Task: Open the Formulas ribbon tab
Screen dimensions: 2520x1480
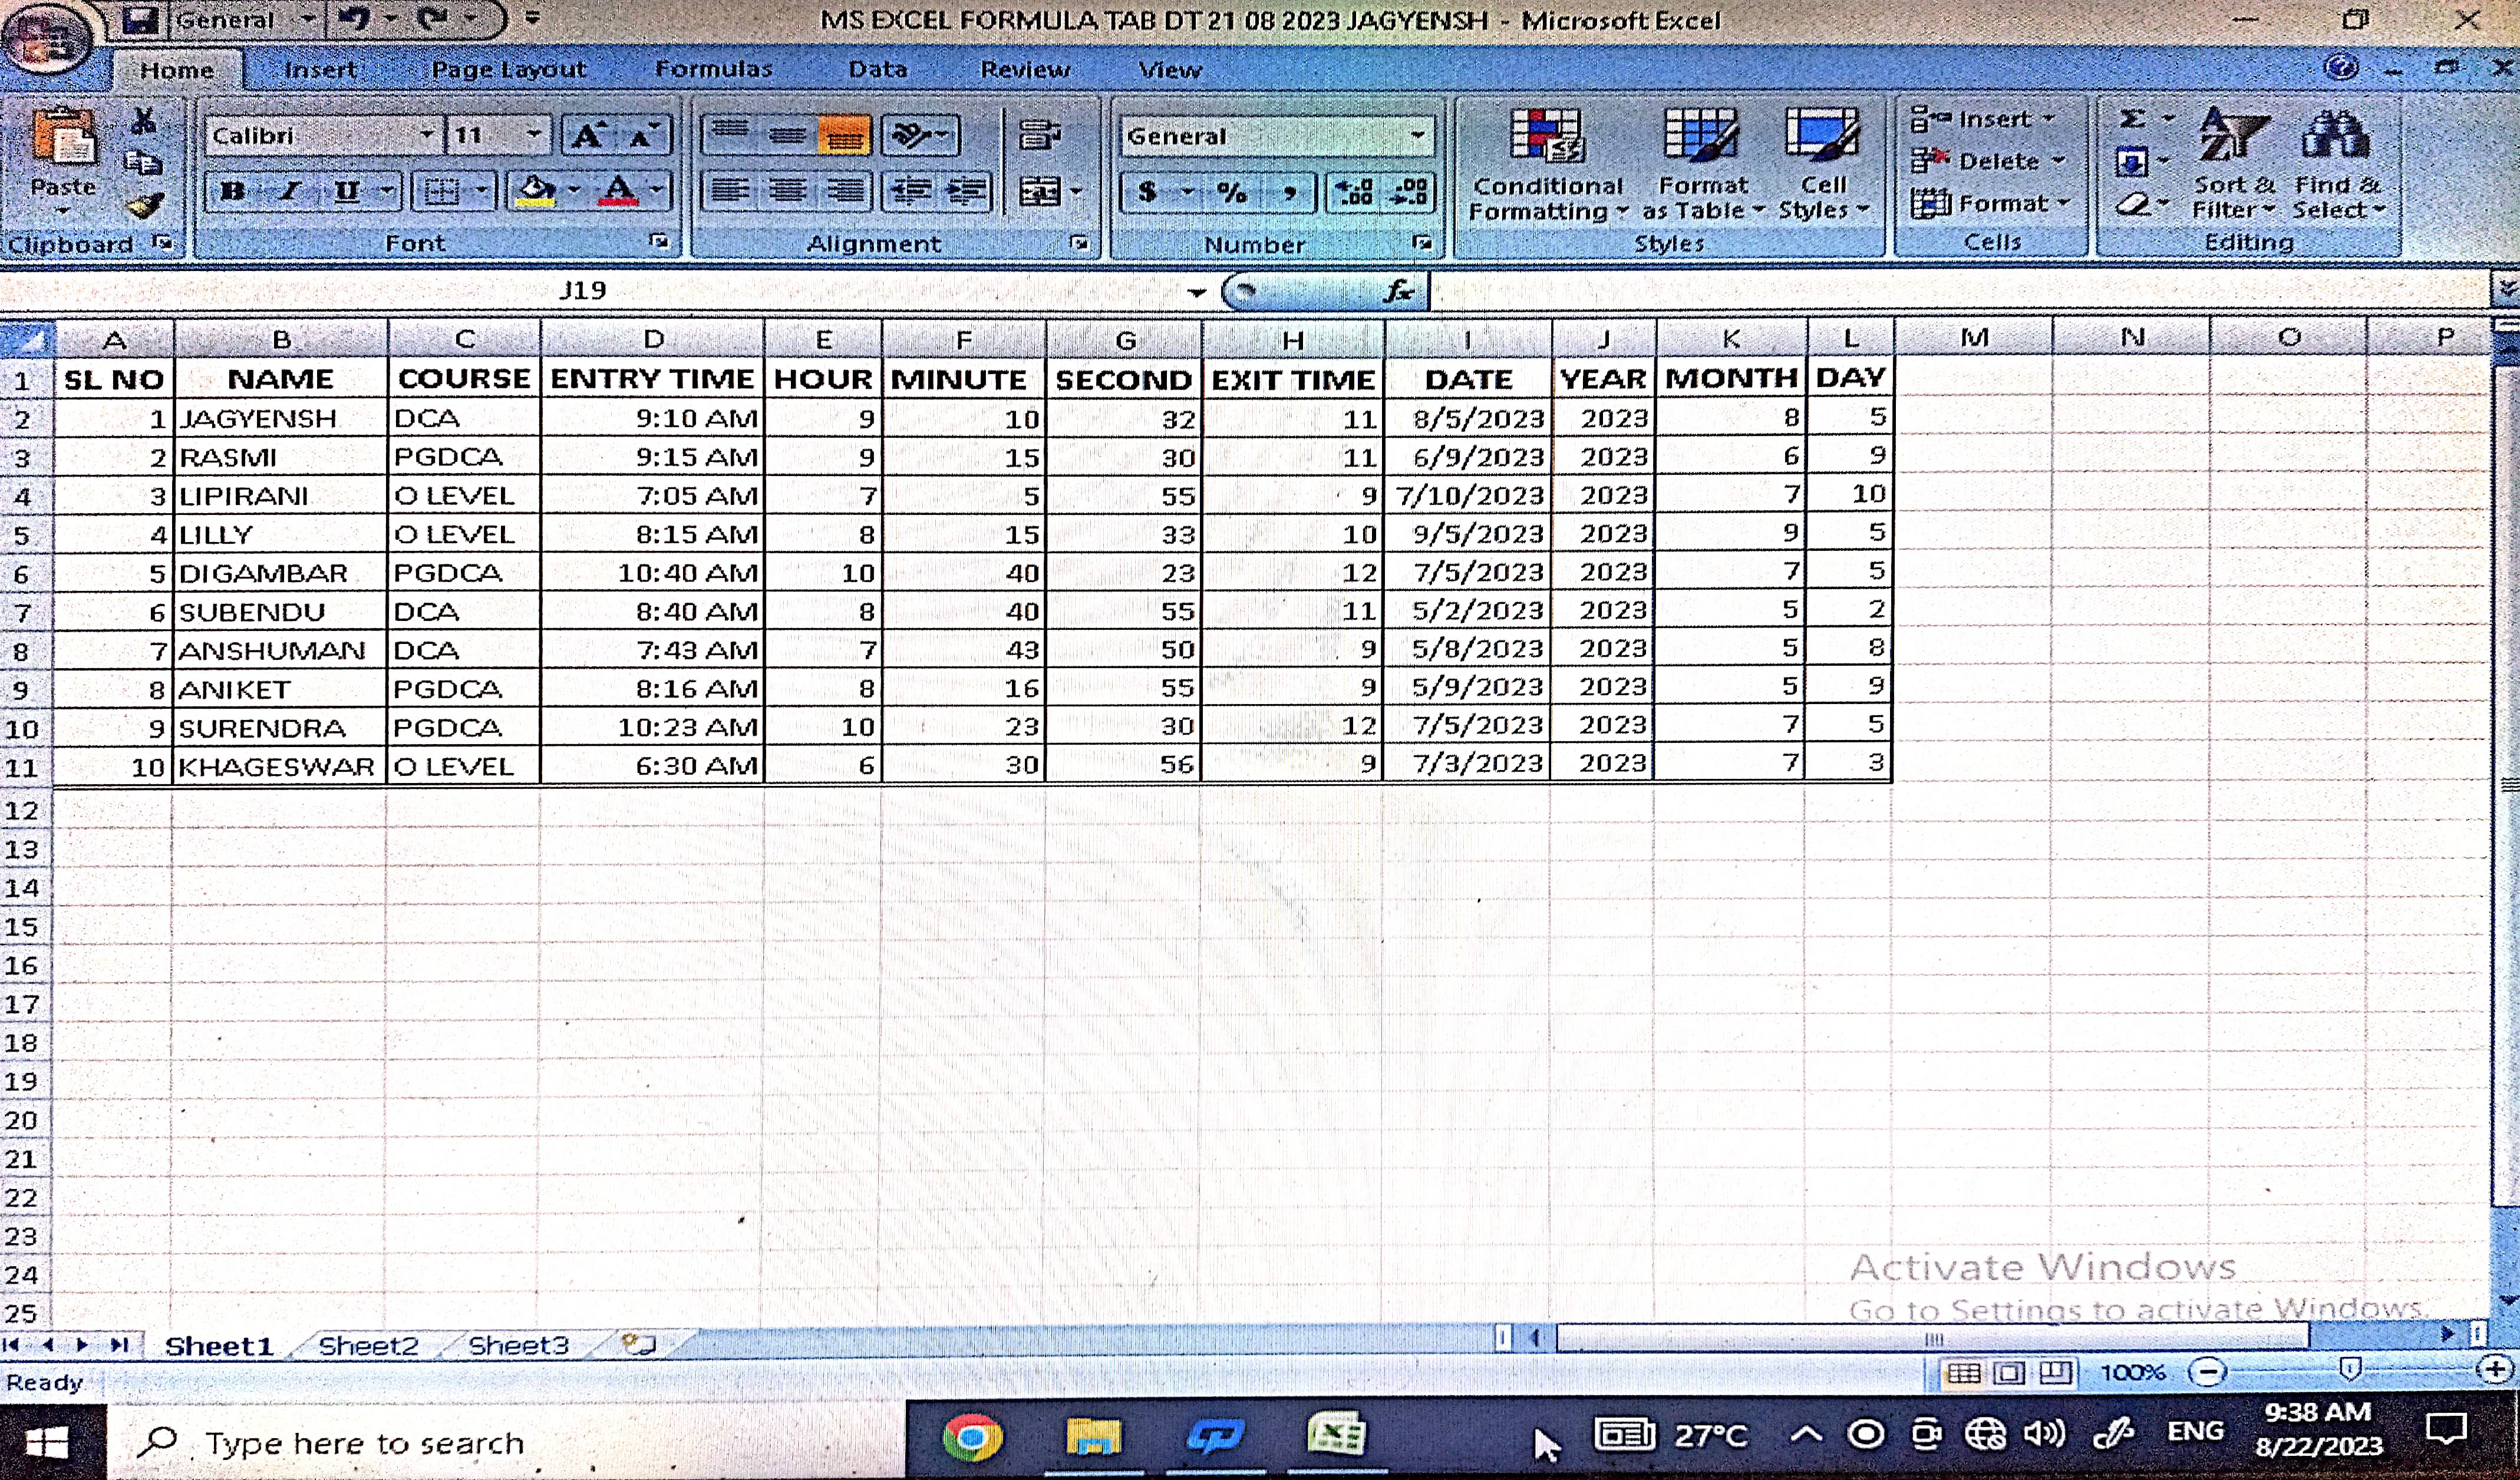Action: [x=713, y=69]
